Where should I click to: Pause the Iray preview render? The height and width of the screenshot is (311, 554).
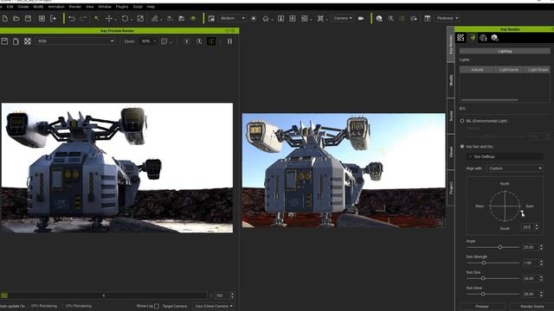point(229,41)
